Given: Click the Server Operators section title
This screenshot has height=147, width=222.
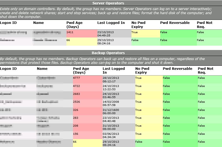Looking at the screenshot, I should (x=108, y=3).
